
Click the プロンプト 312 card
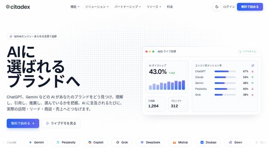pos(178,104)
